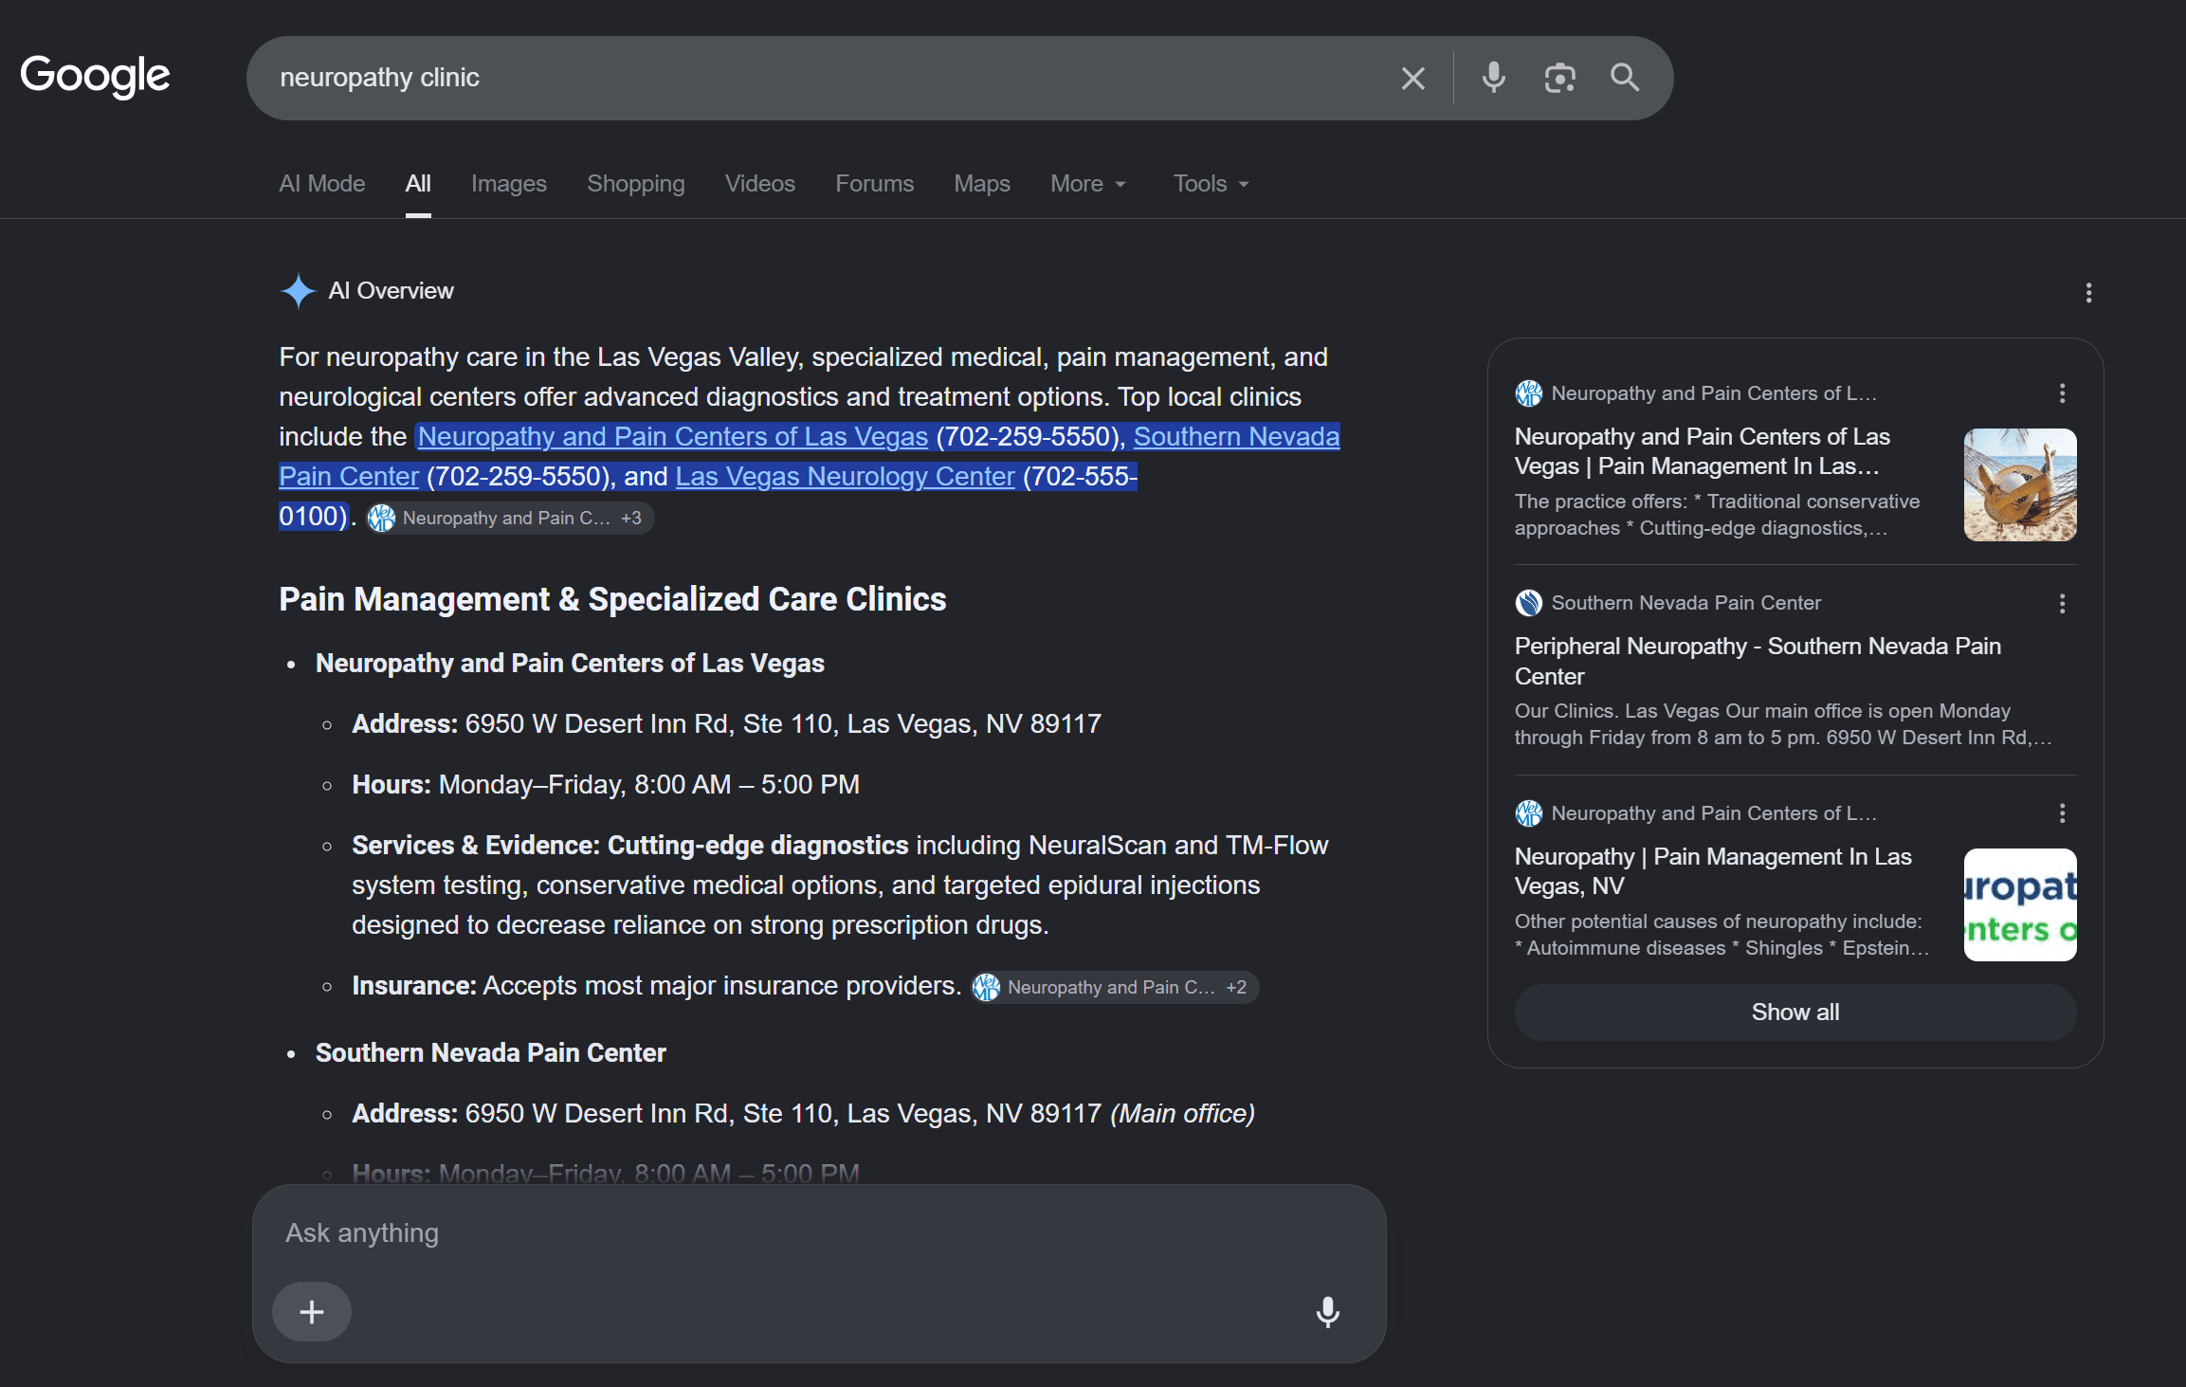Open source chip after the intro paragraph showing +3
Viewport: 2186px width, 1387px height.
click(x=511, y=519)
